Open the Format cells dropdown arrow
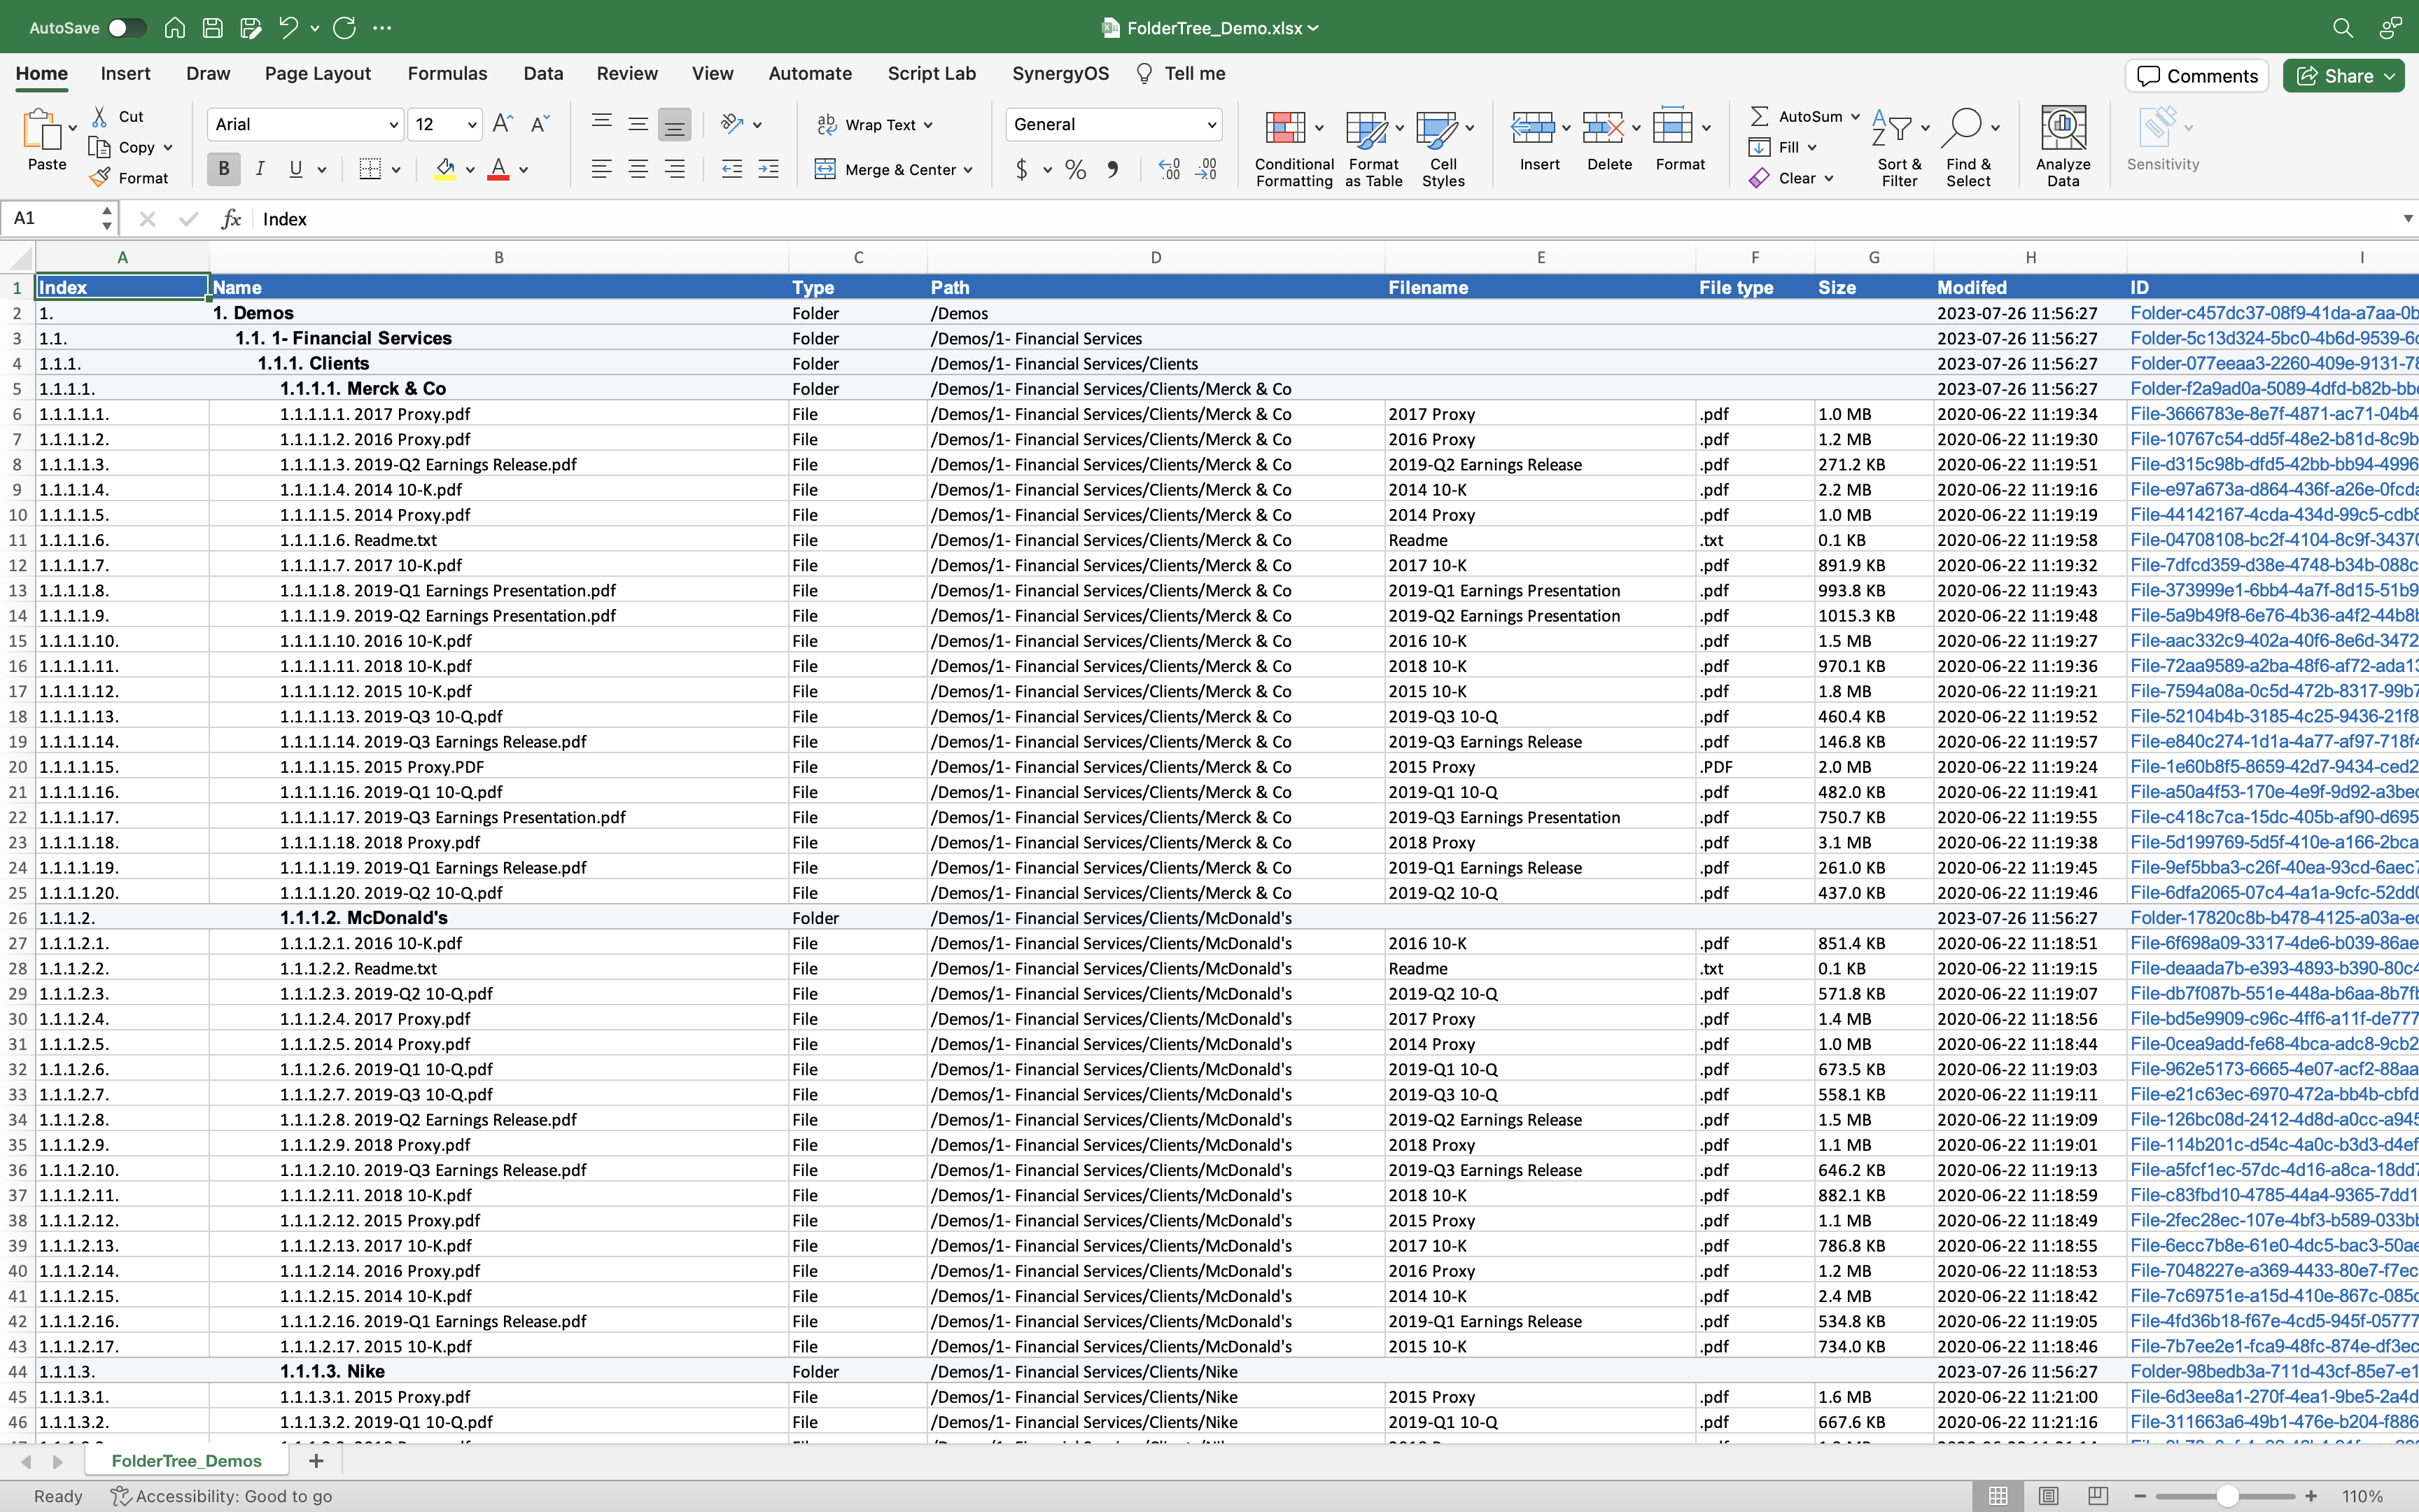2419x1512 pixels. [x=1706, y=128]
